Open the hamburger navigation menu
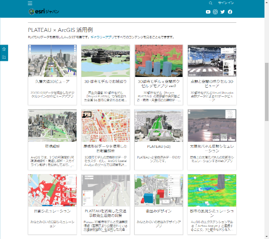This screenshot has width=269, height=239. point(30,3)
